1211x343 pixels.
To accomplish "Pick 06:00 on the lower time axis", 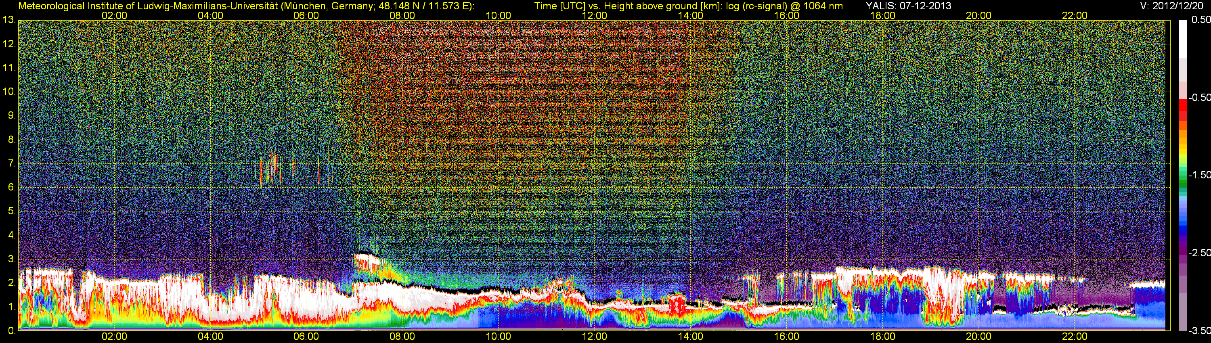I will [x=306, y=337].
